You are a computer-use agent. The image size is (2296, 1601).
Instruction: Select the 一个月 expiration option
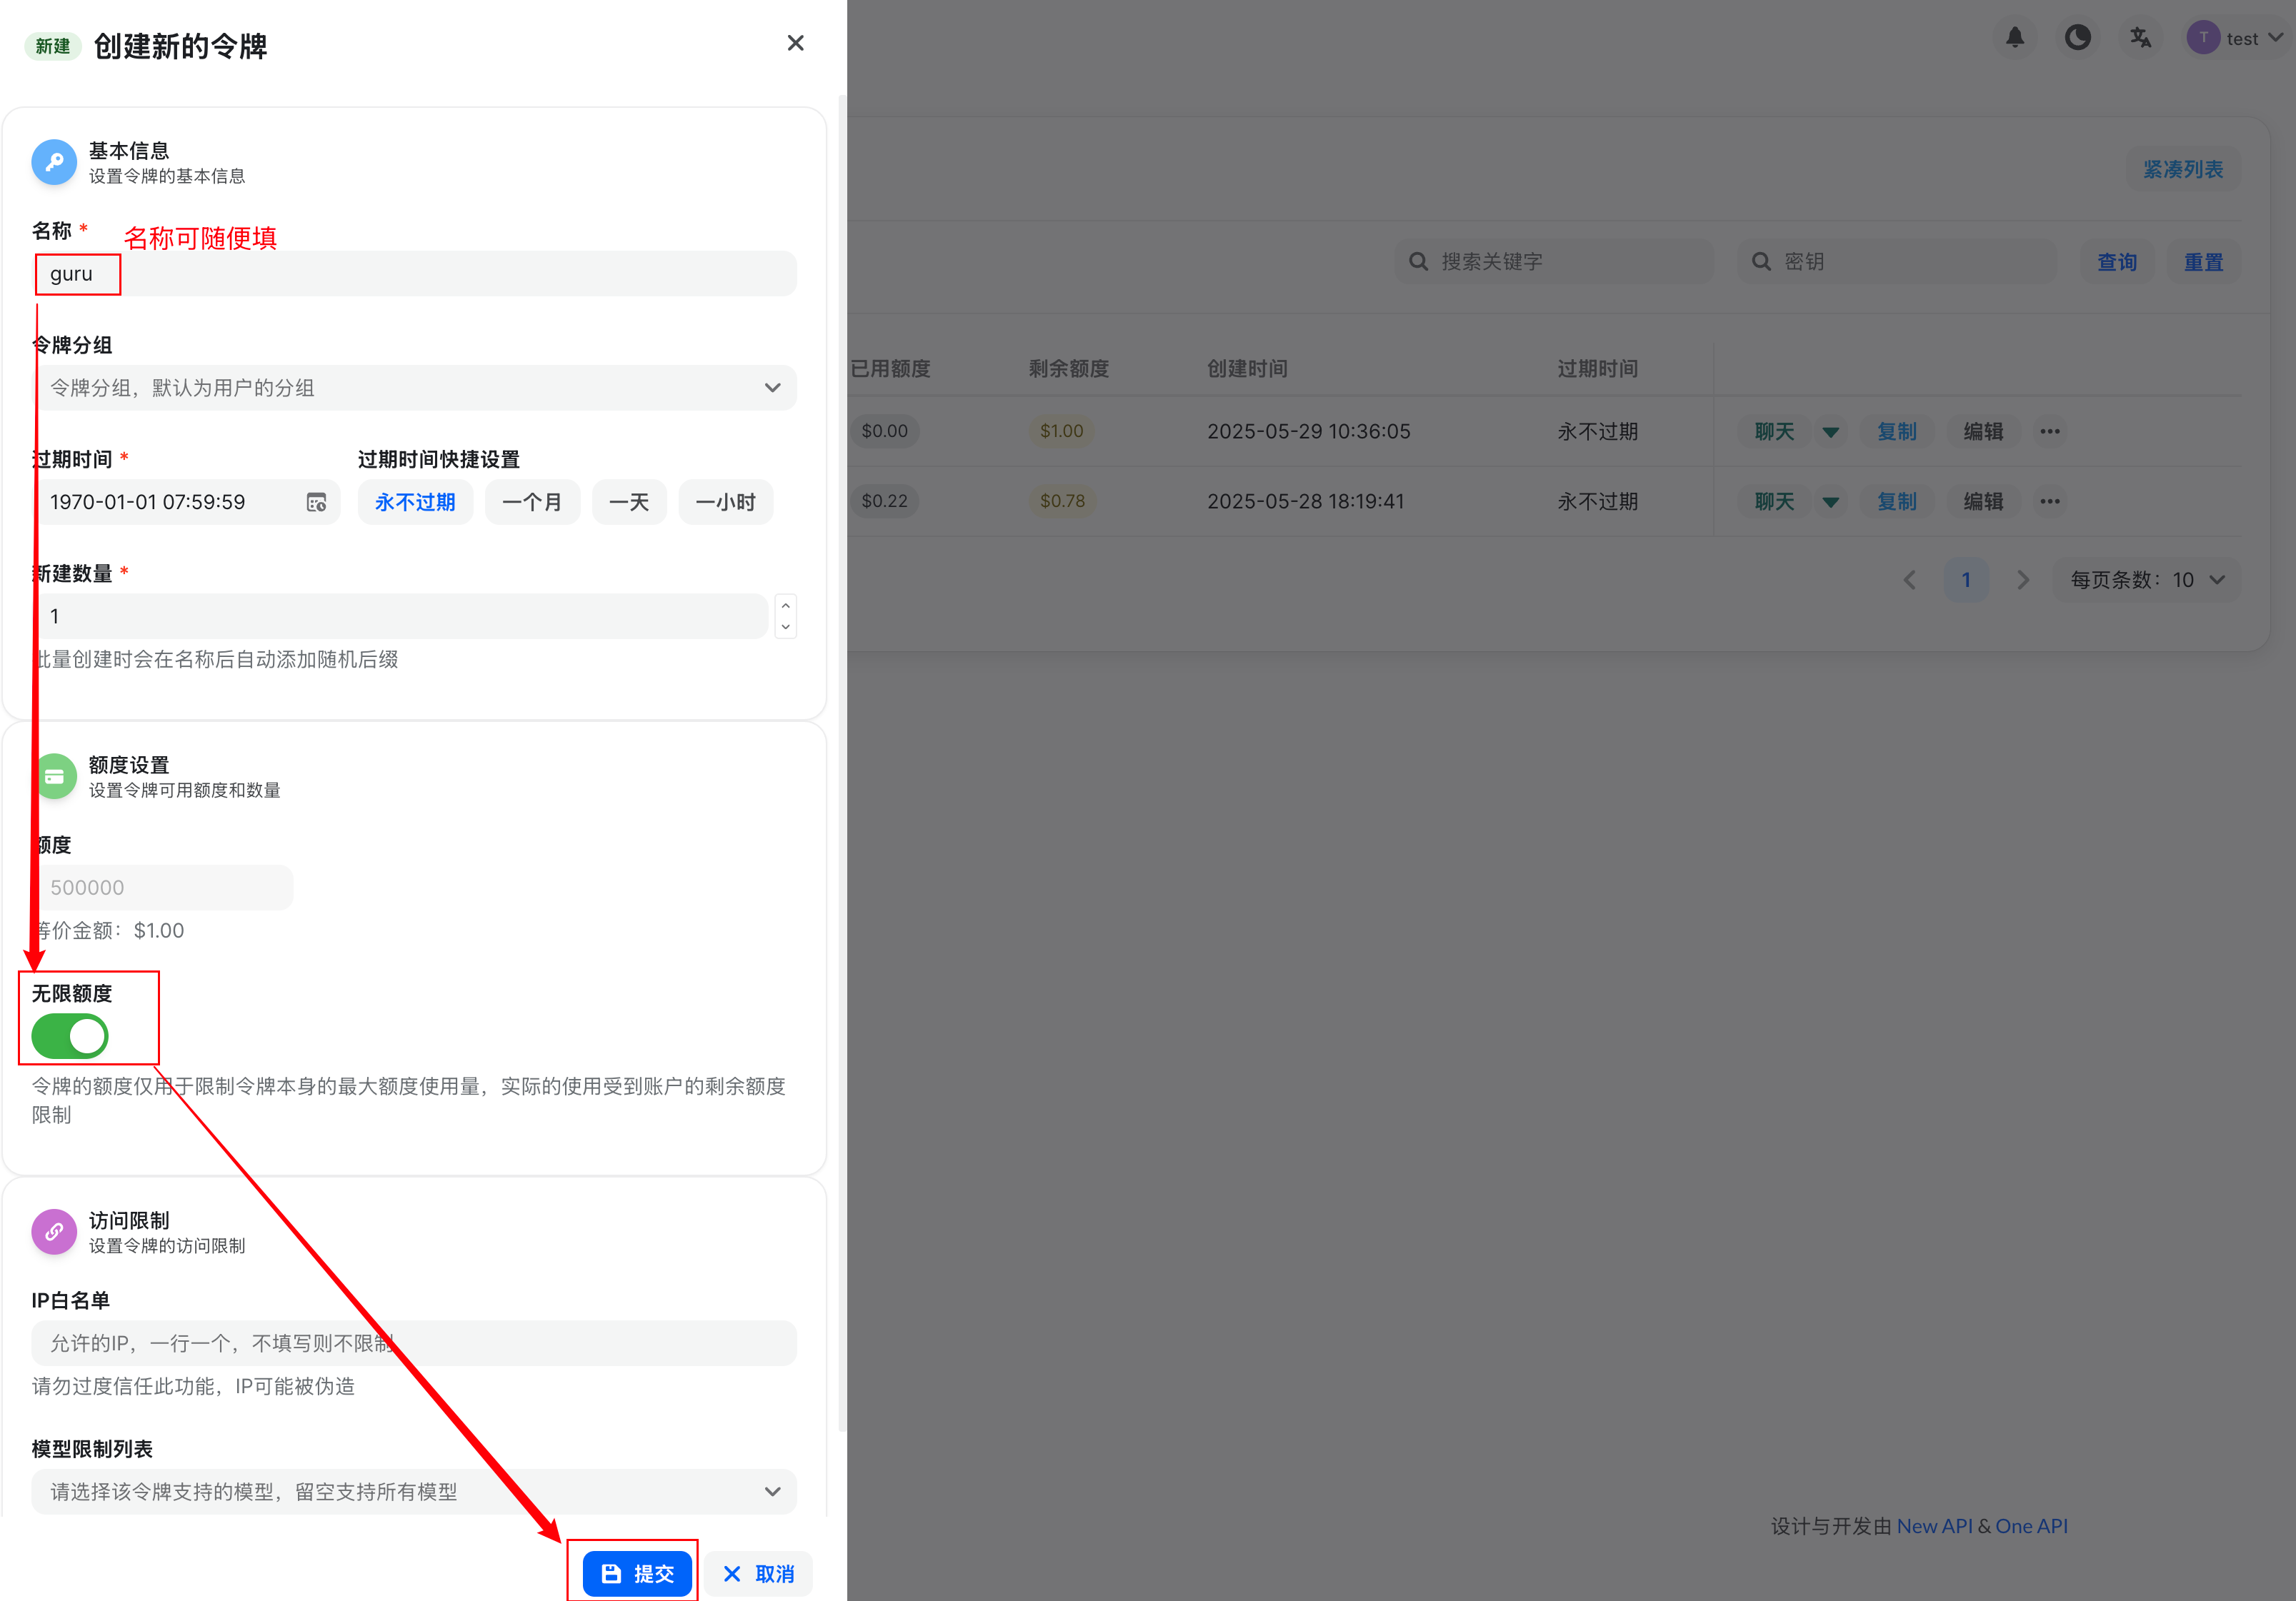[532, 503]
